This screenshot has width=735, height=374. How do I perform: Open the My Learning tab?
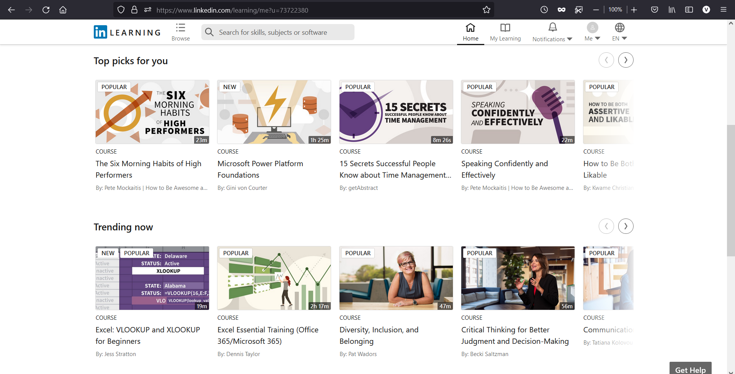505,32
